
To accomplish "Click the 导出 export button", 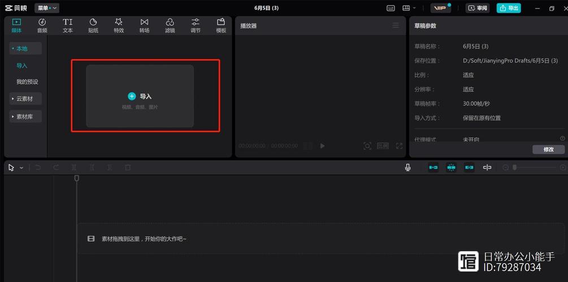I will click(509, 8).
